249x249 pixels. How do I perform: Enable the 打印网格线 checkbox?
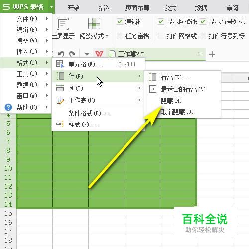161,36
